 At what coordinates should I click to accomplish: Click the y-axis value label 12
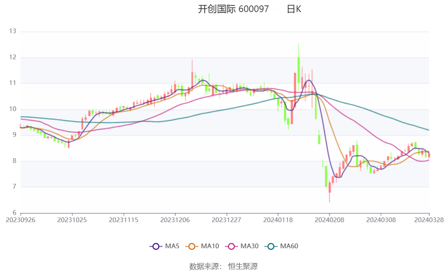click(x=12, y=57)
